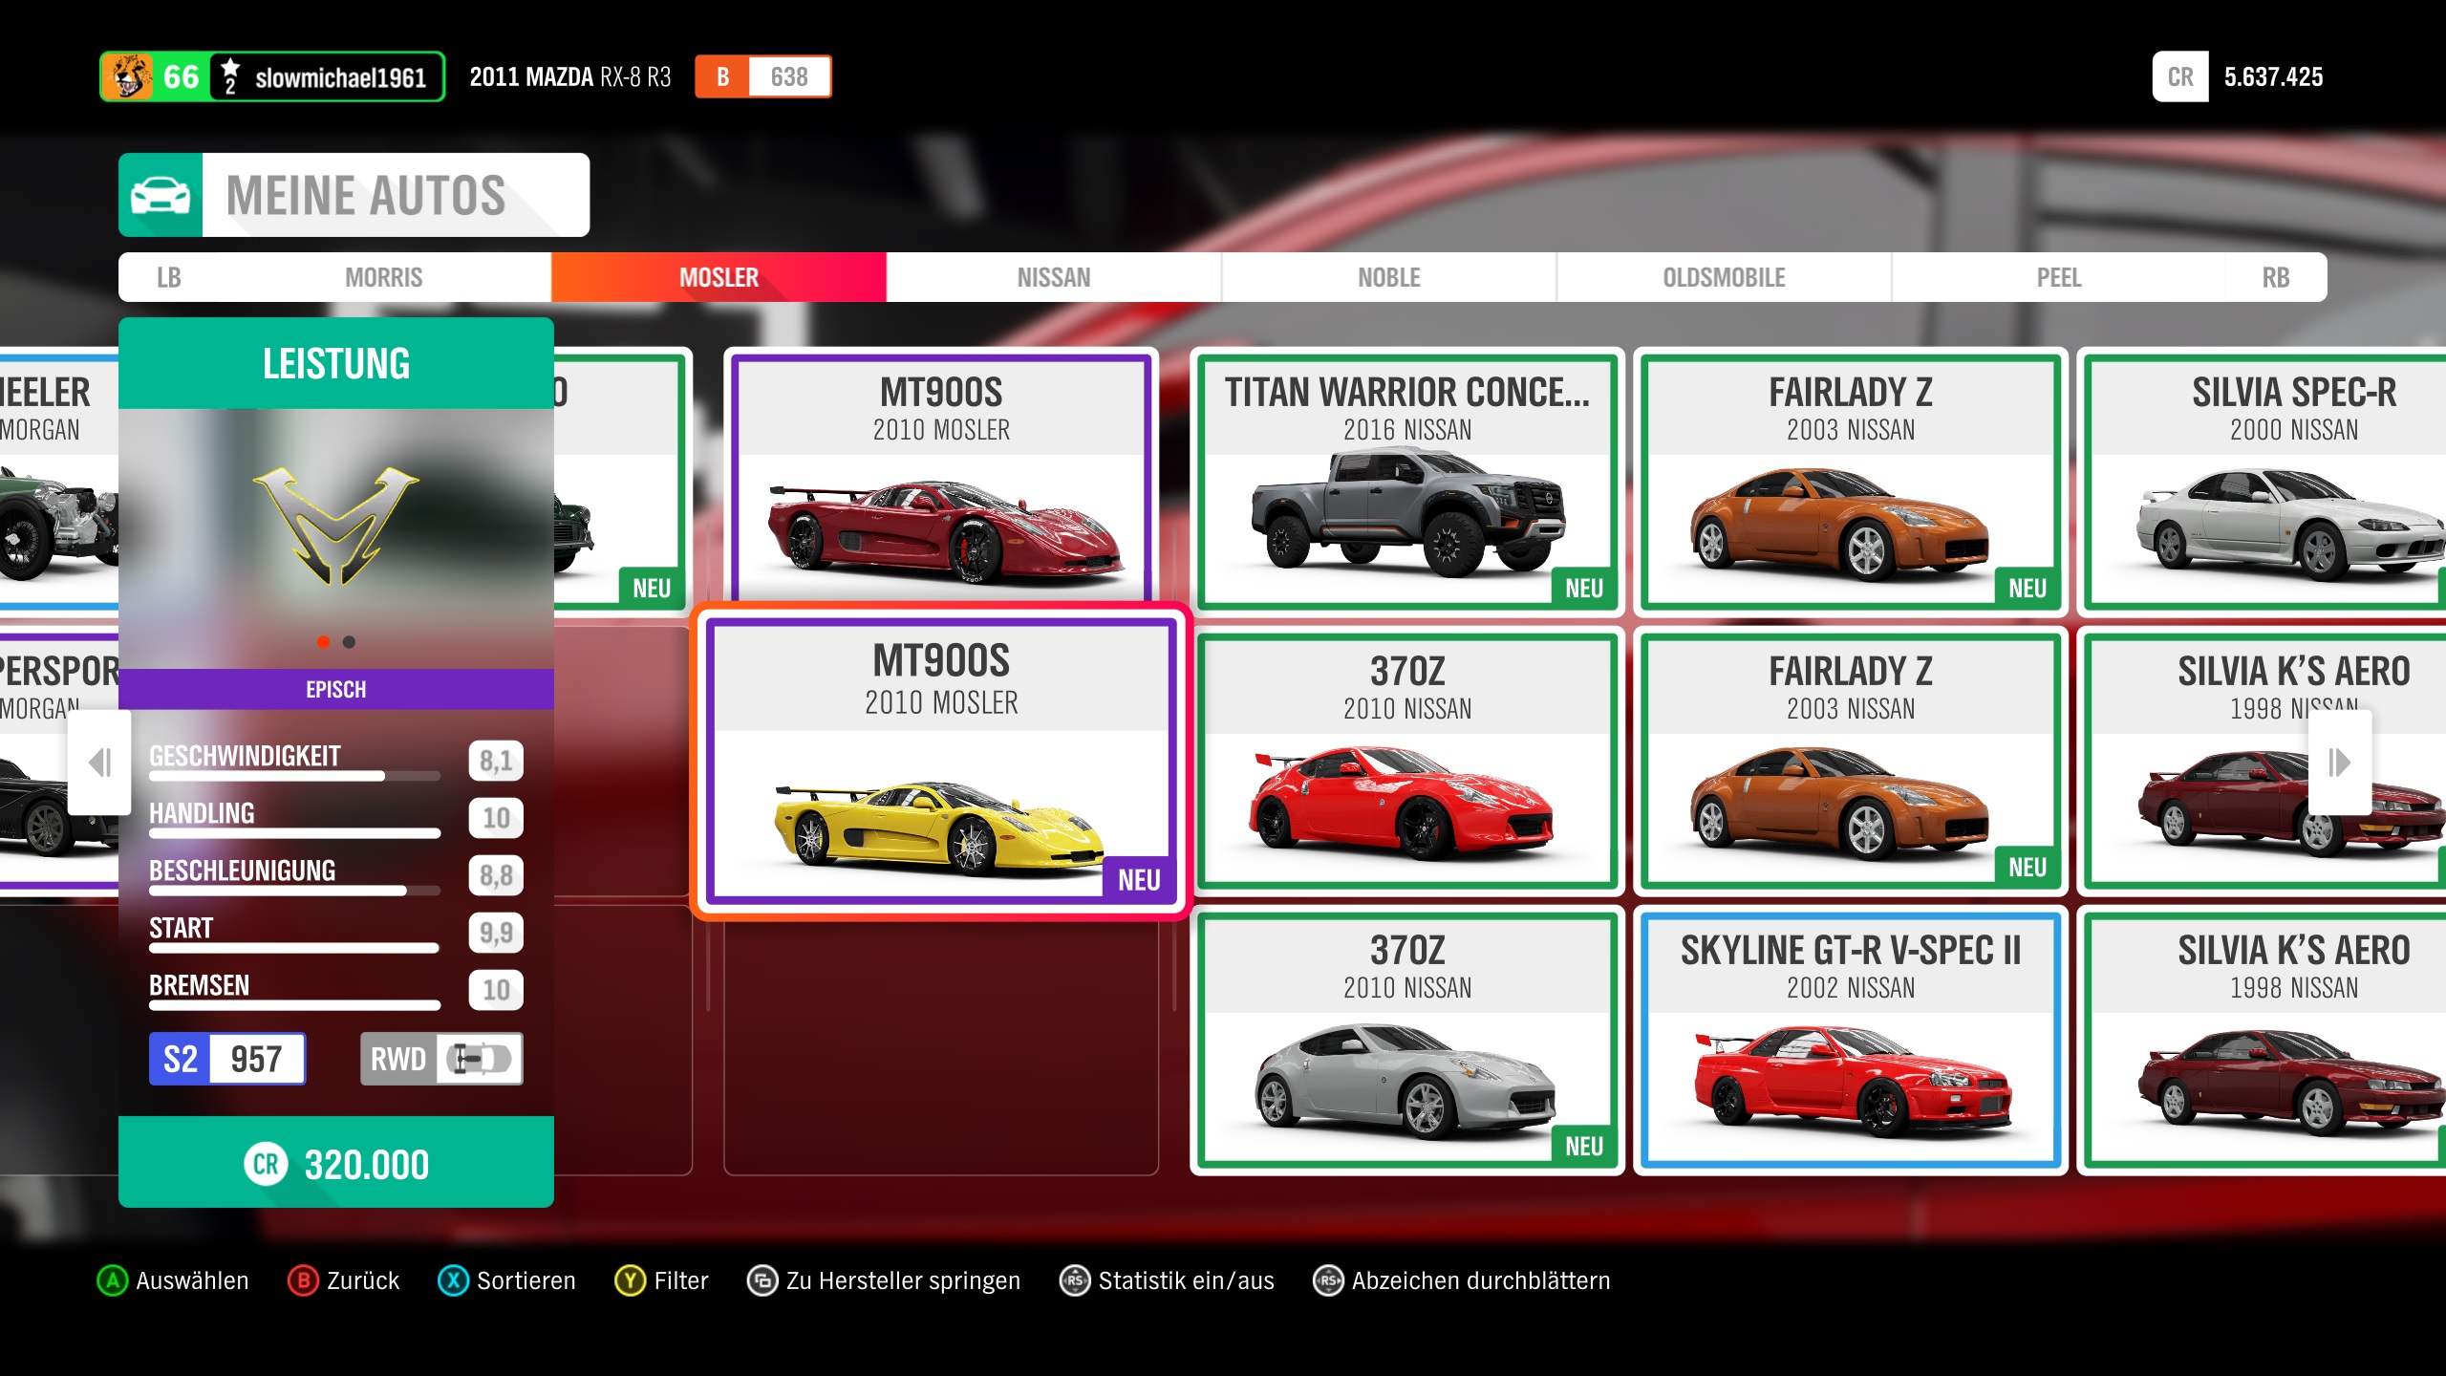Click the Meine Autos car icon
Viewport: 2446px width, 1376px height.
pyautogui.click(x=160, y=195)
